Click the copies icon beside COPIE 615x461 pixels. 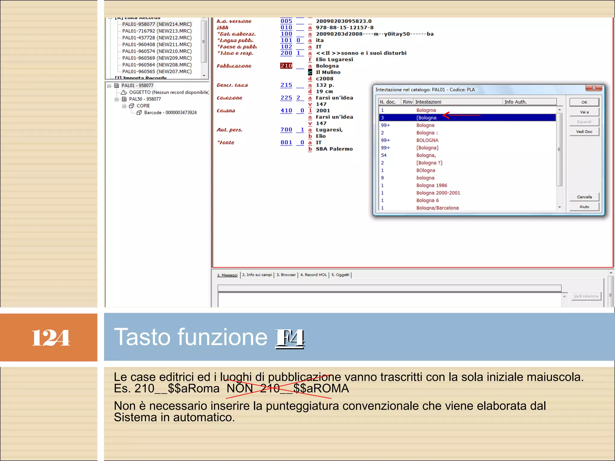coord(132,106)
